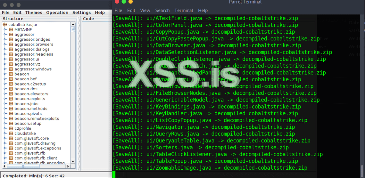
Task: Click the beacon.jobs package icon
Action: coord(11,103)
